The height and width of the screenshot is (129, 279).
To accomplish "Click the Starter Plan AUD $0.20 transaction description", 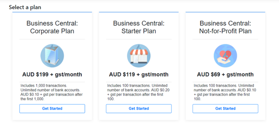I will point(138,92).
